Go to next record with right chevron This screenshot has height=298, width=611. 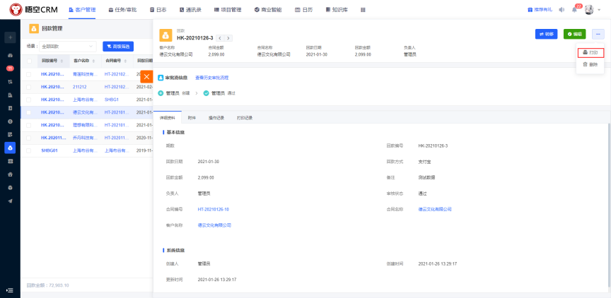click(x=228, y=37)
